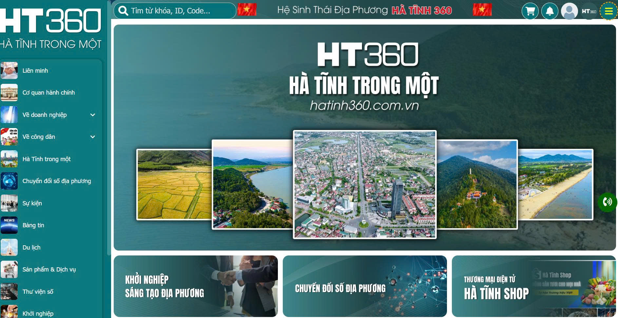618x318 pixels.
Task: Open the user profile avatar
Action: pyautogui.click(x=569, y=11)
